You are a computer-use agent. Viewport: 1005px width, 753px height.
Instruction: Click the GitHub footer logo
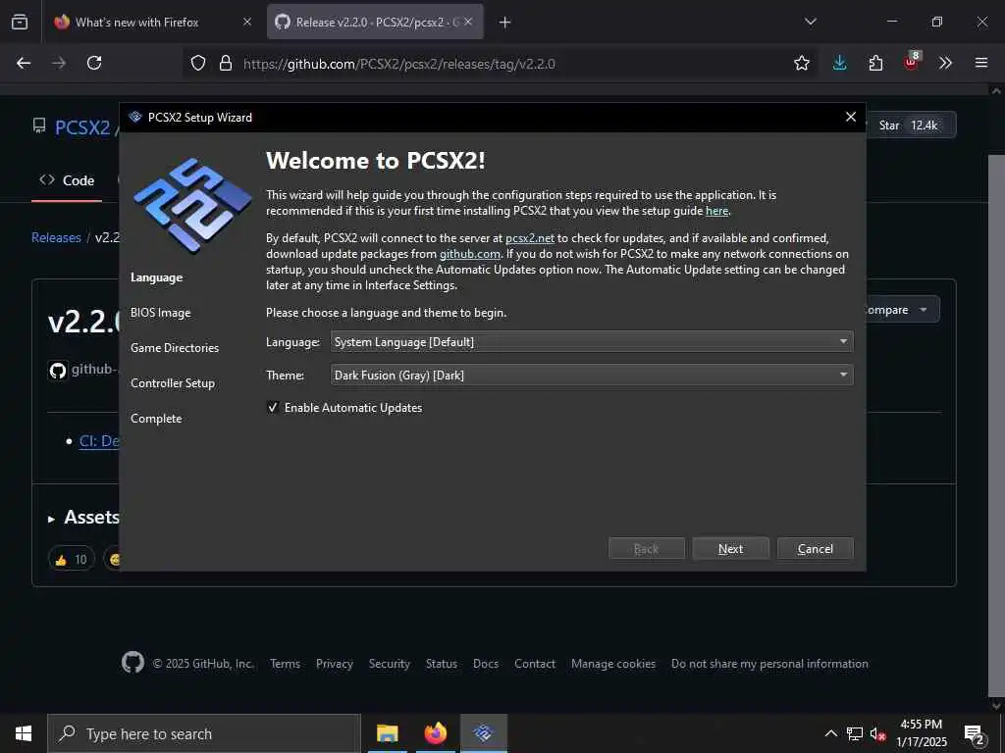[x=132, y=662]
